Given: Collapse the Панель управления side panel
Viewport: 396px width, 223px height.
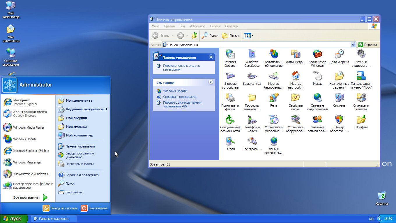Looking at the screenshot, I should point(211,57).
